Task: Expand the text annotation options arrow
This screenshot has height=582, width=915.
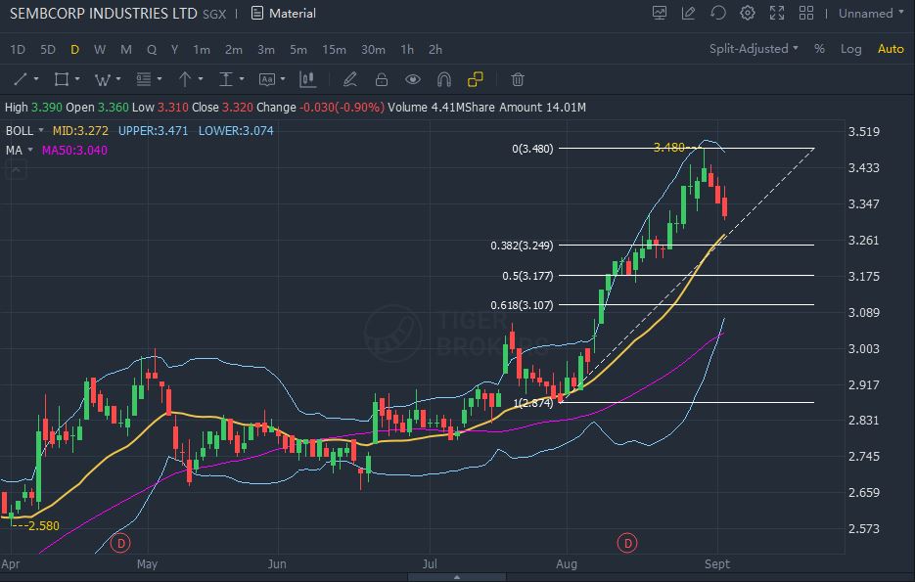Action: click(x=283, y=78)
